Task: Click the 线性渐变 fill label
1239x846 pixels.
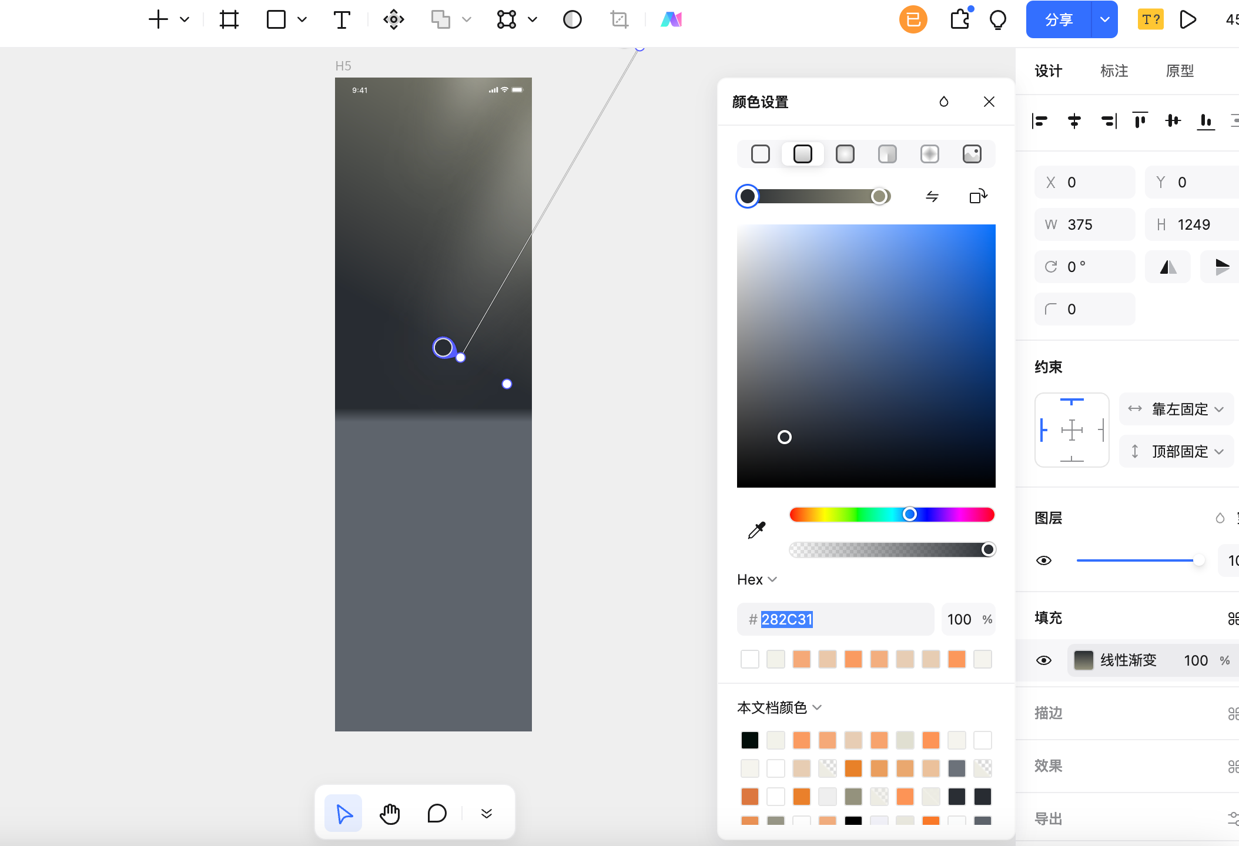Action: (x=1128, y=660)
